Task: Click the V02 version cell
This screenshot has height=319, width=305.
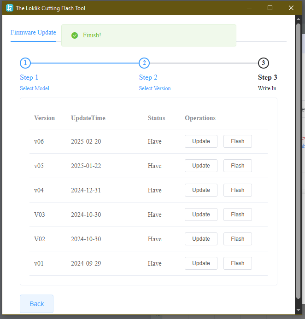Action: pos(40,239)
